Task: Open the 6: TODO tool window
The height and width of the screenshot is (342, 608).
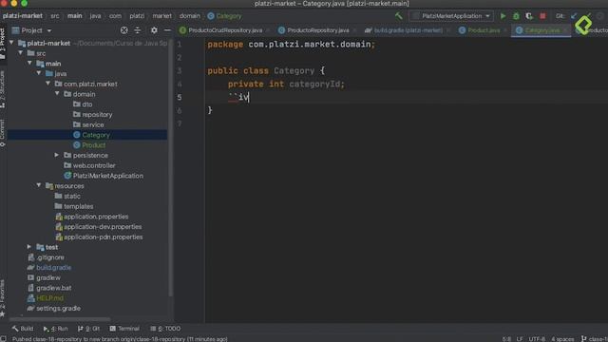Action: pyautogui.click(x=165, y=329)
